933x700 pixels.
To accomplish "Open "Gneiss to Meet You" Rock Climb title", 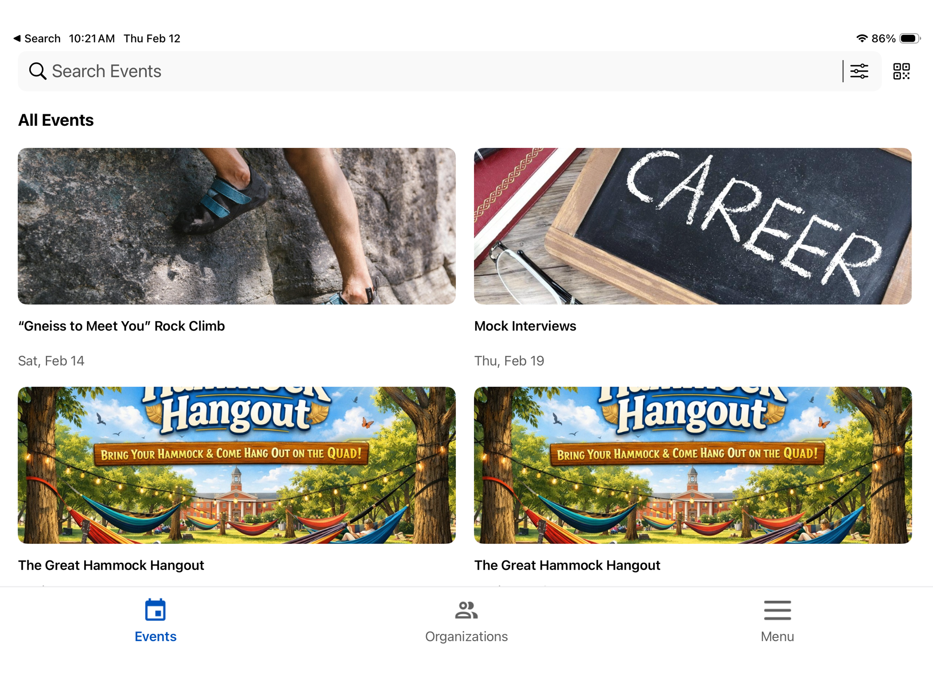I will (x=121, y=326).
